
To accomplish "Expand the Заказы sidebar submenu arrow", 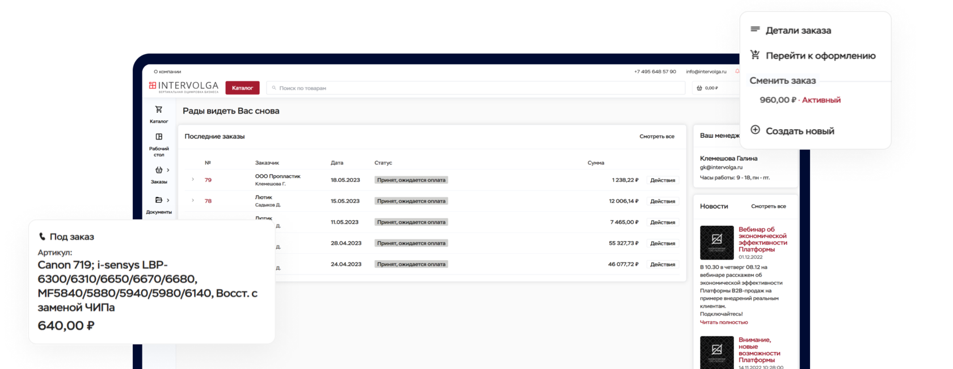I will (168, 170).
